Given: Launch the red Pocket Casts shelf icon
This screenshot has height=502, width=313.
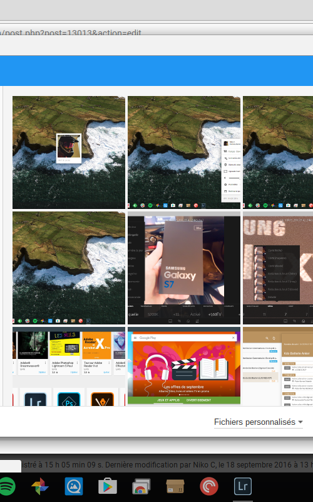Looking at the screenshot, I should [209, 486].
